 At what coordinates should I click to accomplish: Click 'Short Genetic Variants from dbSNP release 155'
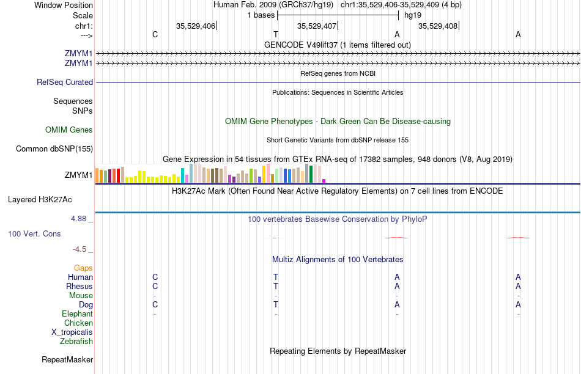pos(338,140)
